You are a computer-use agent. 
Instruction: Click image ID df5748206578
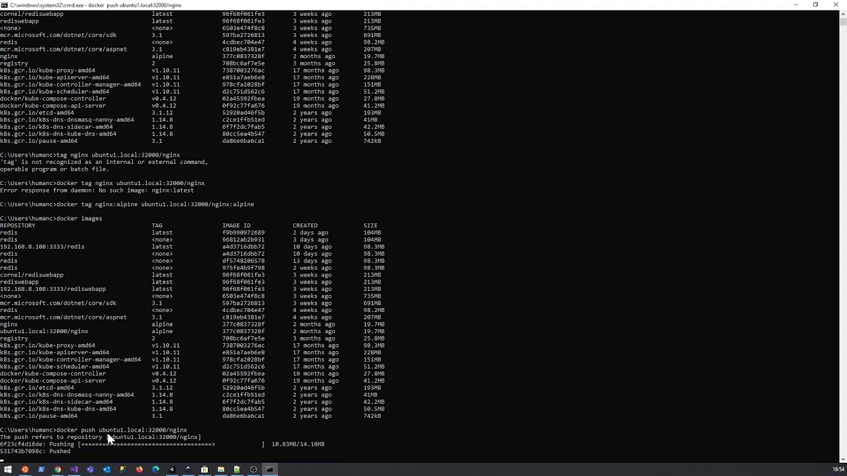(x=244, y=261)
